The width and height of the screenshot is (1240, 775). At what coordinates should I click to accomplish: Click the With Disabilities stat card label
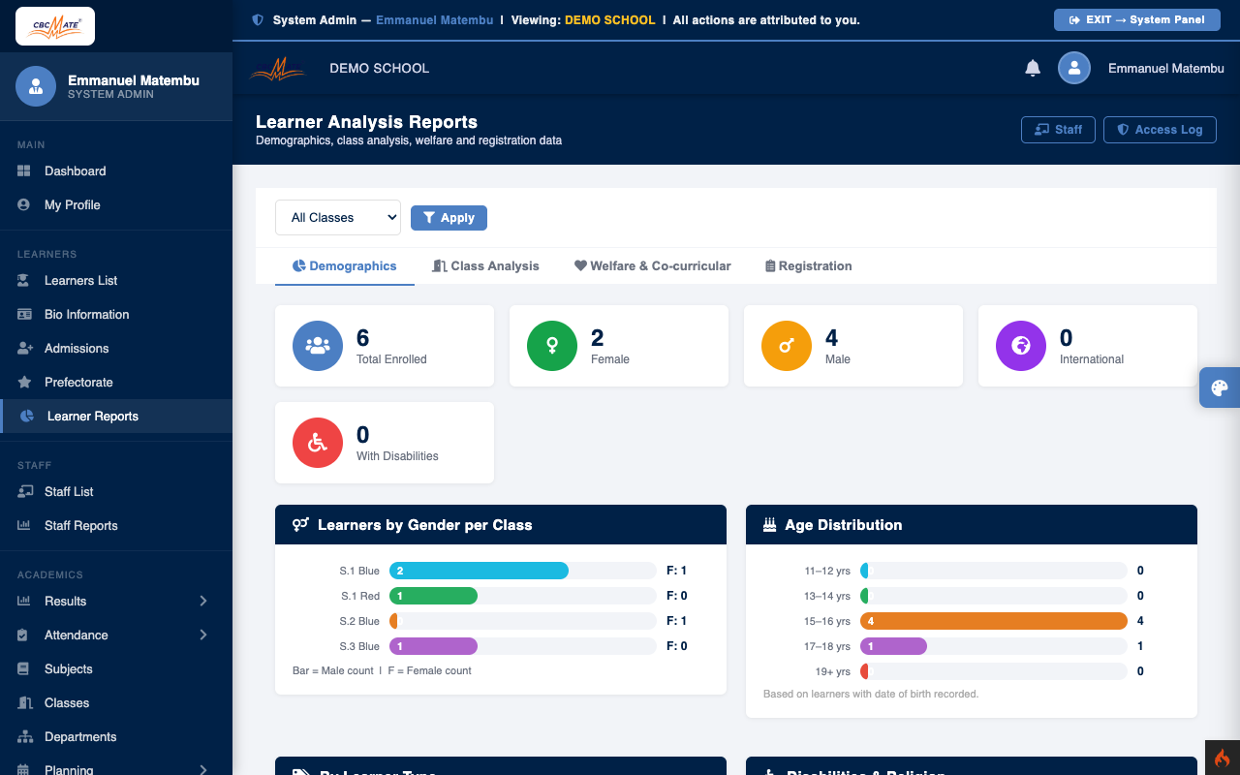(397, 456)
